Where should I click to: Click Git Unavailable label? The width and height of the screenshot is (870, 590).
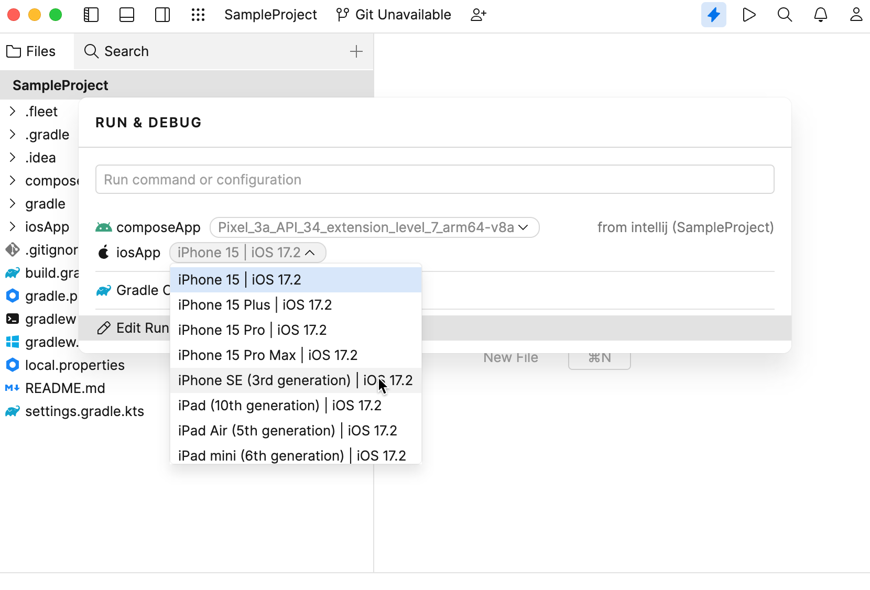403,15
